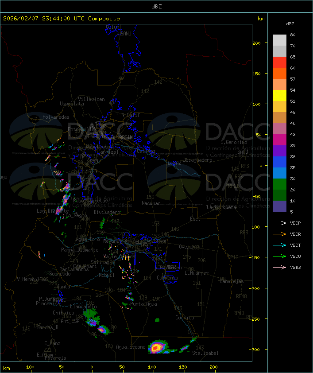Click the small green echo above Cochico

coord(157,320)
